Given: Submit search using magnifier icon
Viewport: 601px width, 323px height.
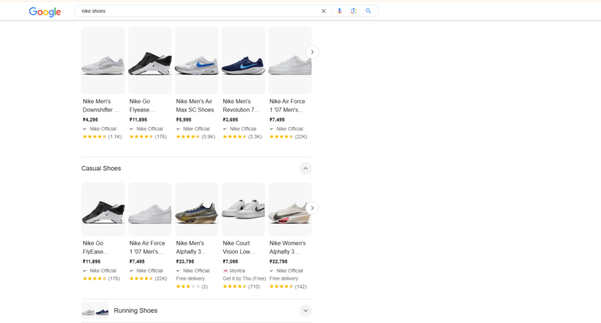Looking at the screenshot, I should tap(369, 11).
